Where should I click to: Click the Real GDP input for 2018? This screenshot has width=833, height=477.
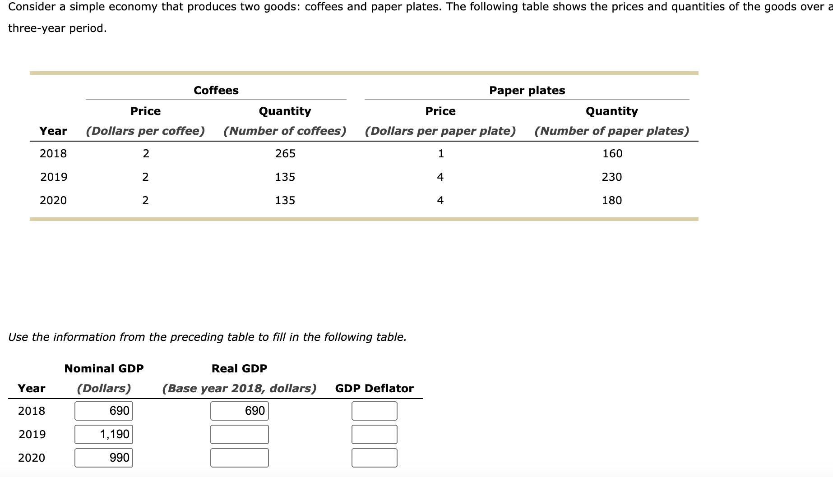(x=239, y=410)
